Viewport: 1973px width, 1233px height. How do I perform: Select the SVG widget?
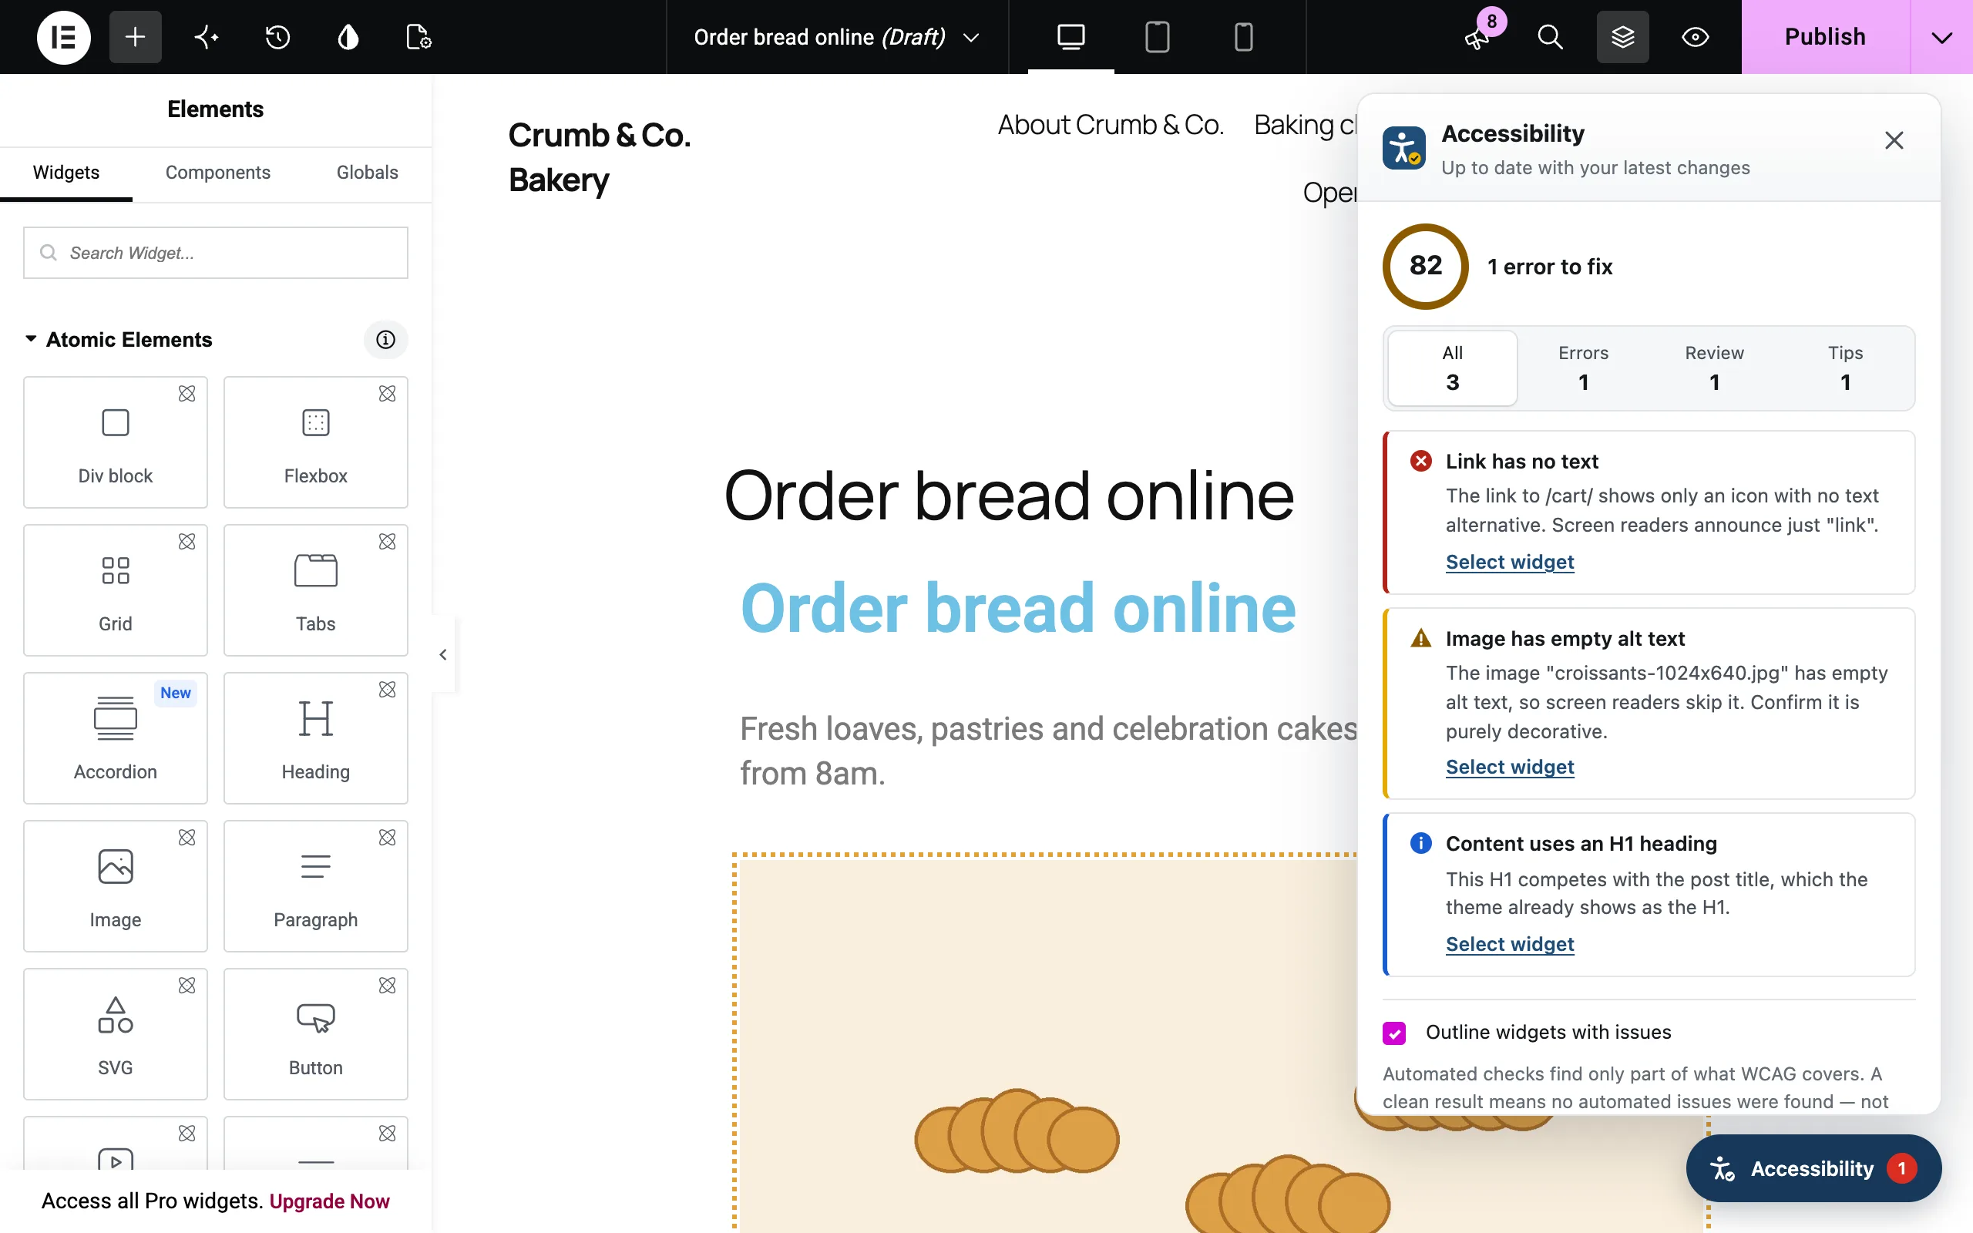[x=115, y=1034]
